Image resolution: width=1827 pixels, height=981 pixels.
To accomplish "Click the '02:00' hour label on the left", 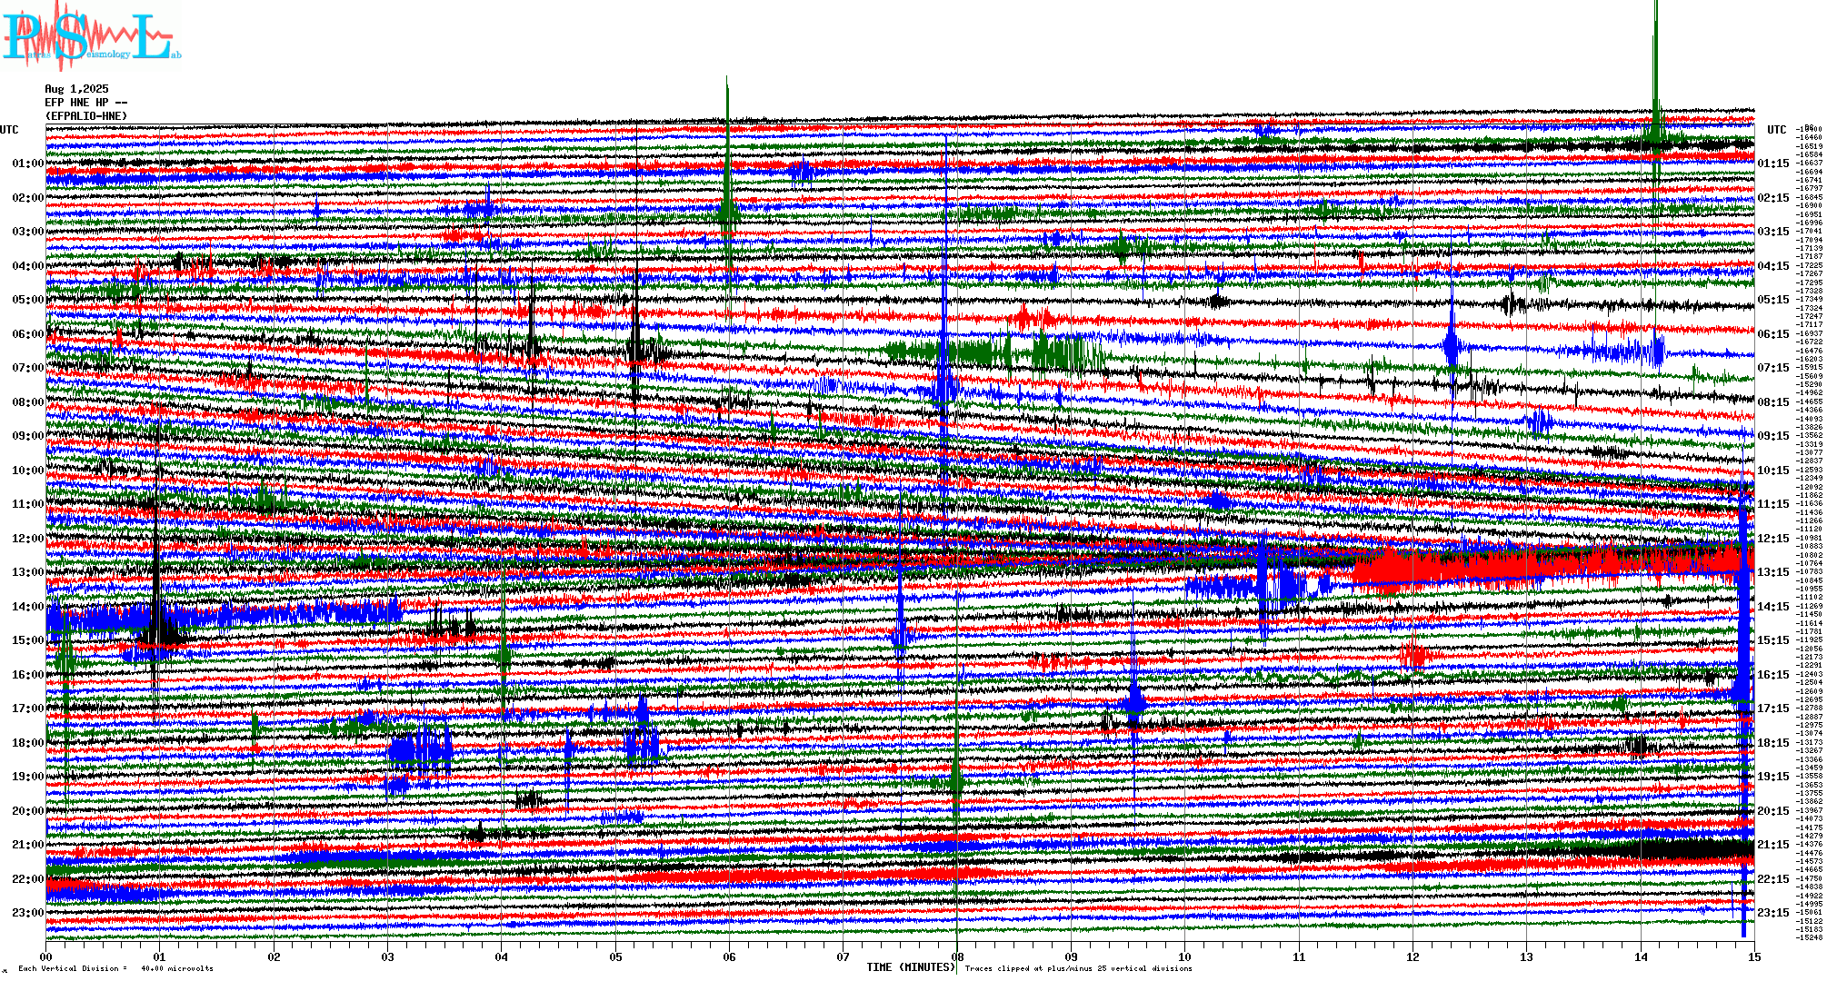I will coord(28,198).
